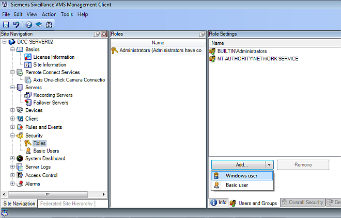Select BUILTIN\Administrators in Role Settings
The image size is (341, 218).
tap(242, 52)
